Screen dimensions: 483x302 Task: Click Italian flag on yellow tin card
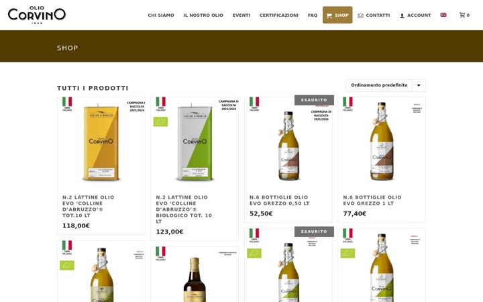[x=67, y=102]
